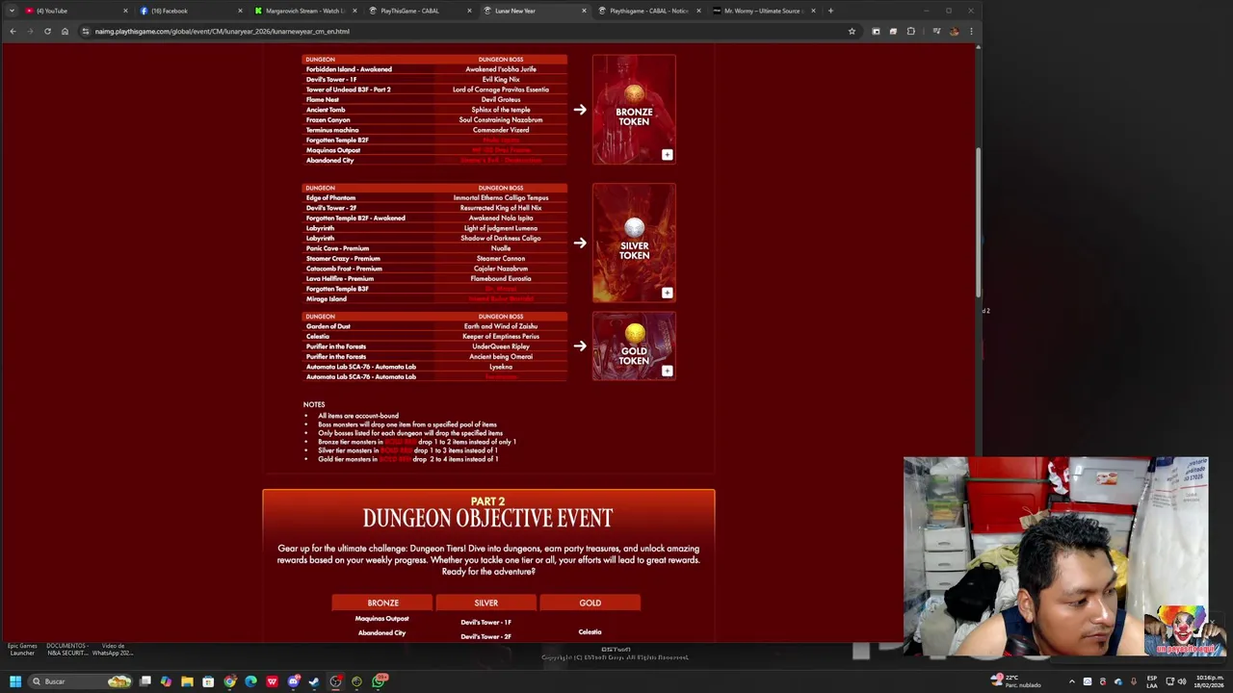
Task: Click the 'Lysekna' boss name
Action: [x=501, y=367]
